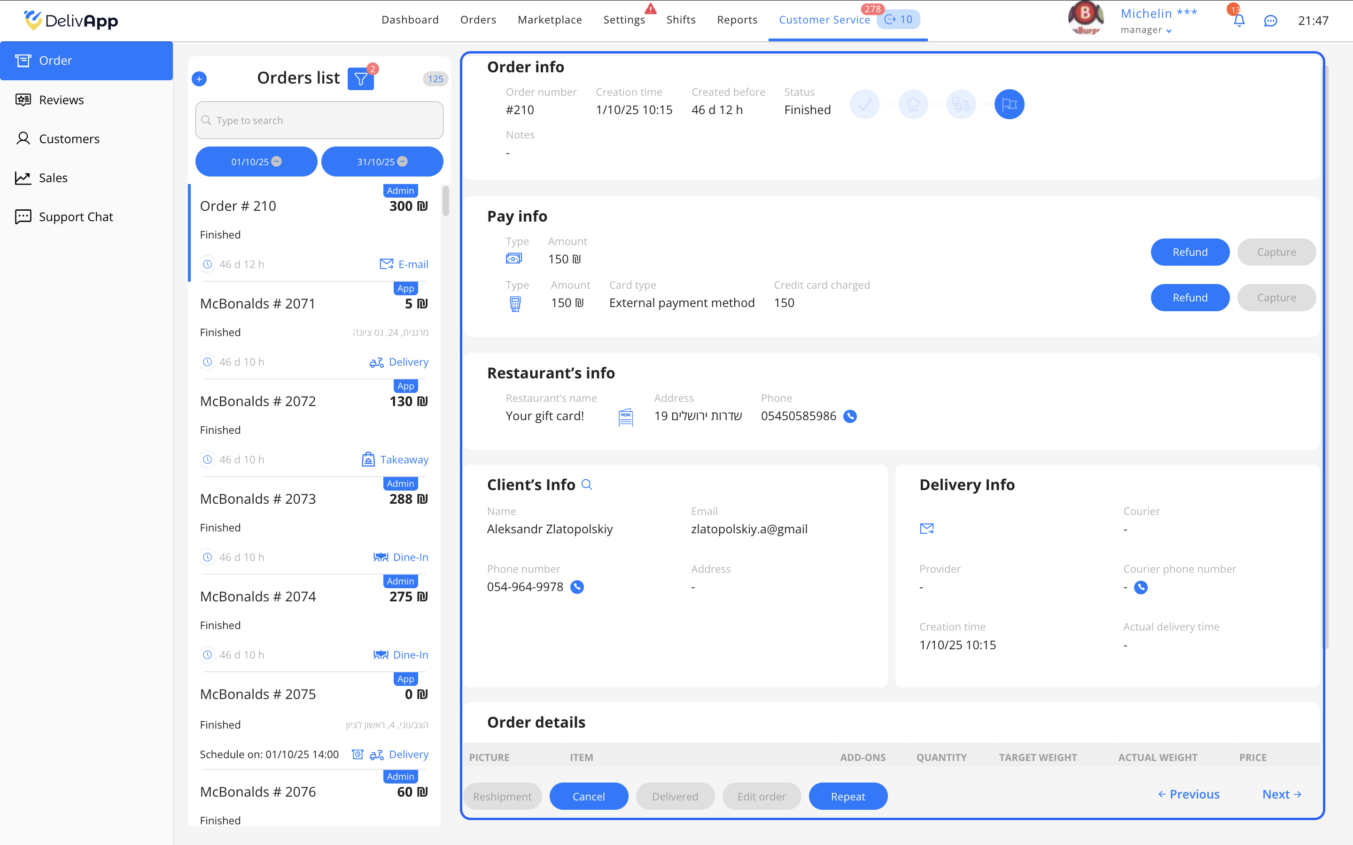Screen dimensions: 1353x845
Task: Open the Customer Service 10 counter pill
Action: point(898,20)
